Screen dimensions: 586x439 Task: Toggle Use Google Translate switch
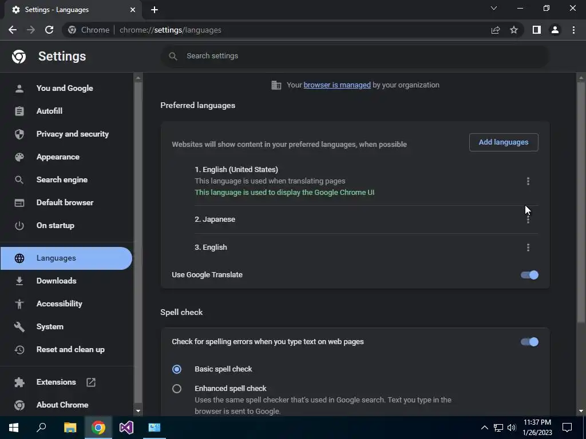point(529,275)
